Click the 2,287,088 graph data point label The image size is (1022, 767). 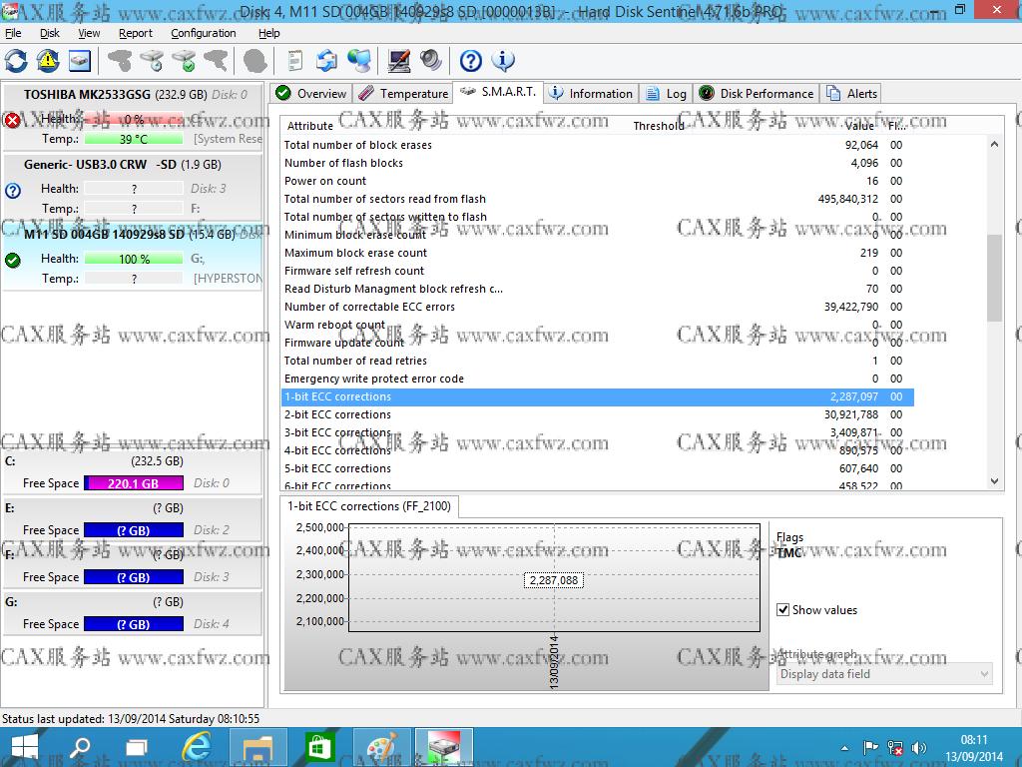tap(554, 580)
